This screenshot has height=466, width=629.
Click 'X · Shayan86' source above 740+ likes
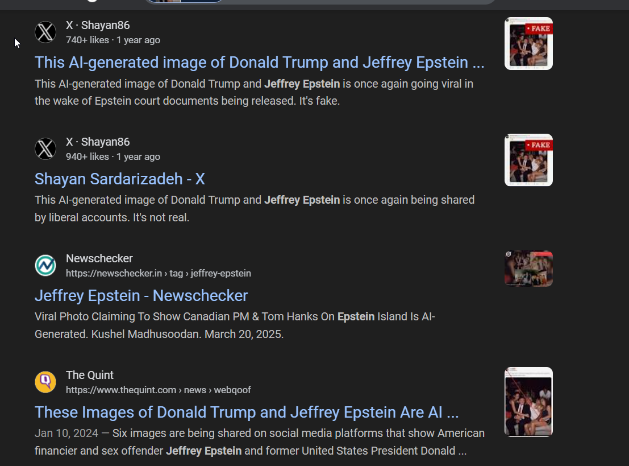[x=98, y=25]
